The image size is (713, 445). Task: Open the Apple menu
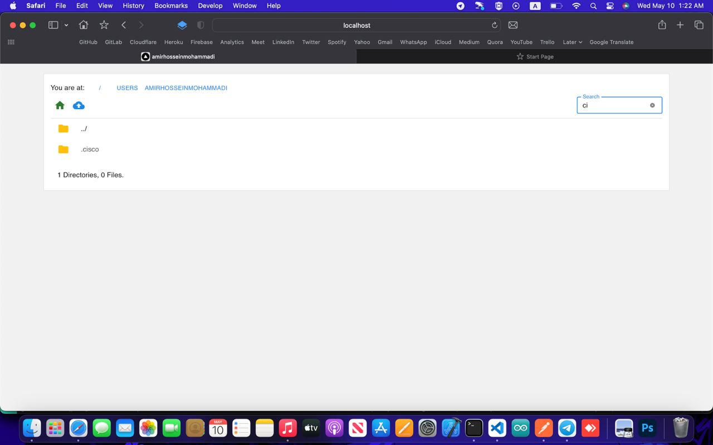click(x=13, y=6)
